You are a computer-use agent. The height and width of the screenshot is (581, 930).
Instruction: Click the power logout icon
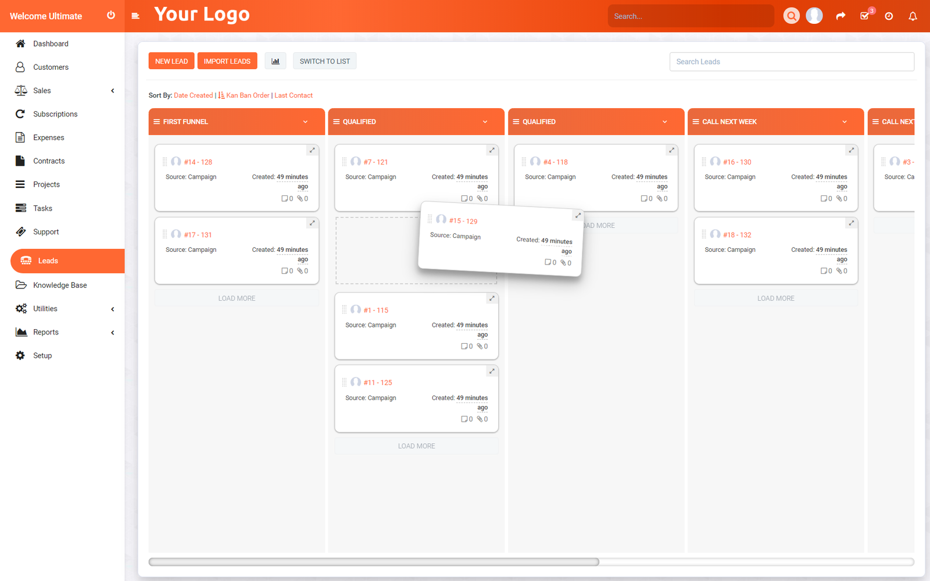coord(111,16)
